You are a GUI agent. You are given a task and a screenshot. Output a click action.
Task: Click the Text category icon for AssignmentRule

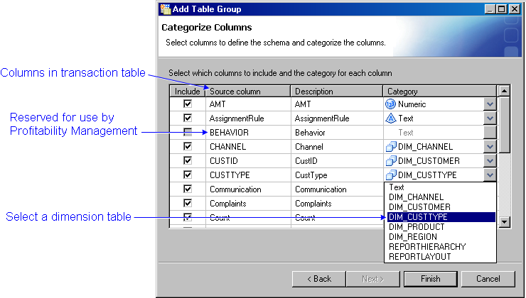(390, 118)
